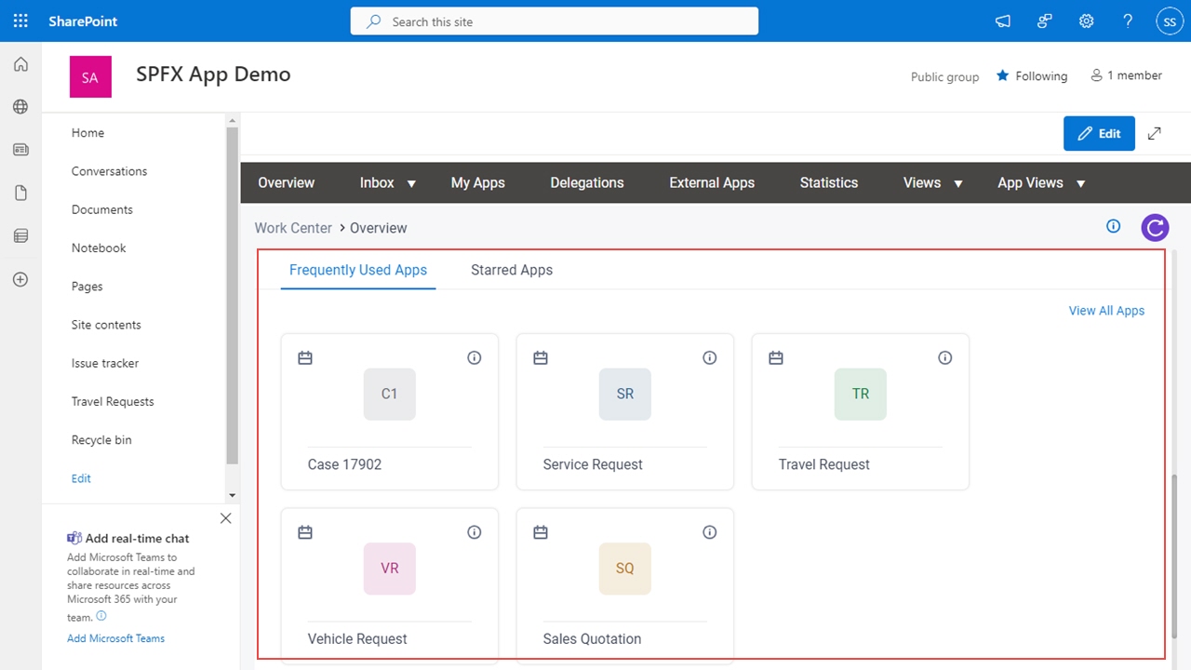The width and height of the screenshot is (1191, 670).
Task: Open Notebook in left navigation
Action: pyautogui.click(x=99, y=248)
